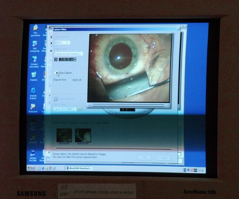Click the Help button in Capture Video

(164, 158)
